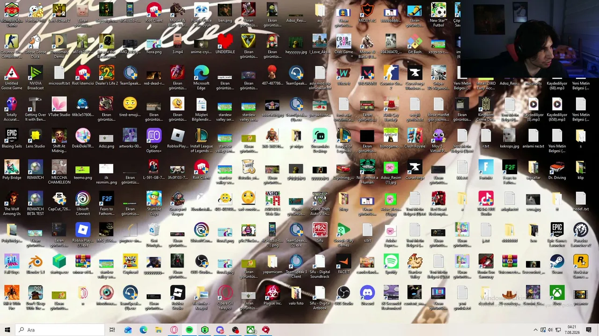The width and height of the screenshot is (599, 336).
Task: Launch Stumble Guys from the desktop
Action: (x=154, y=203)
